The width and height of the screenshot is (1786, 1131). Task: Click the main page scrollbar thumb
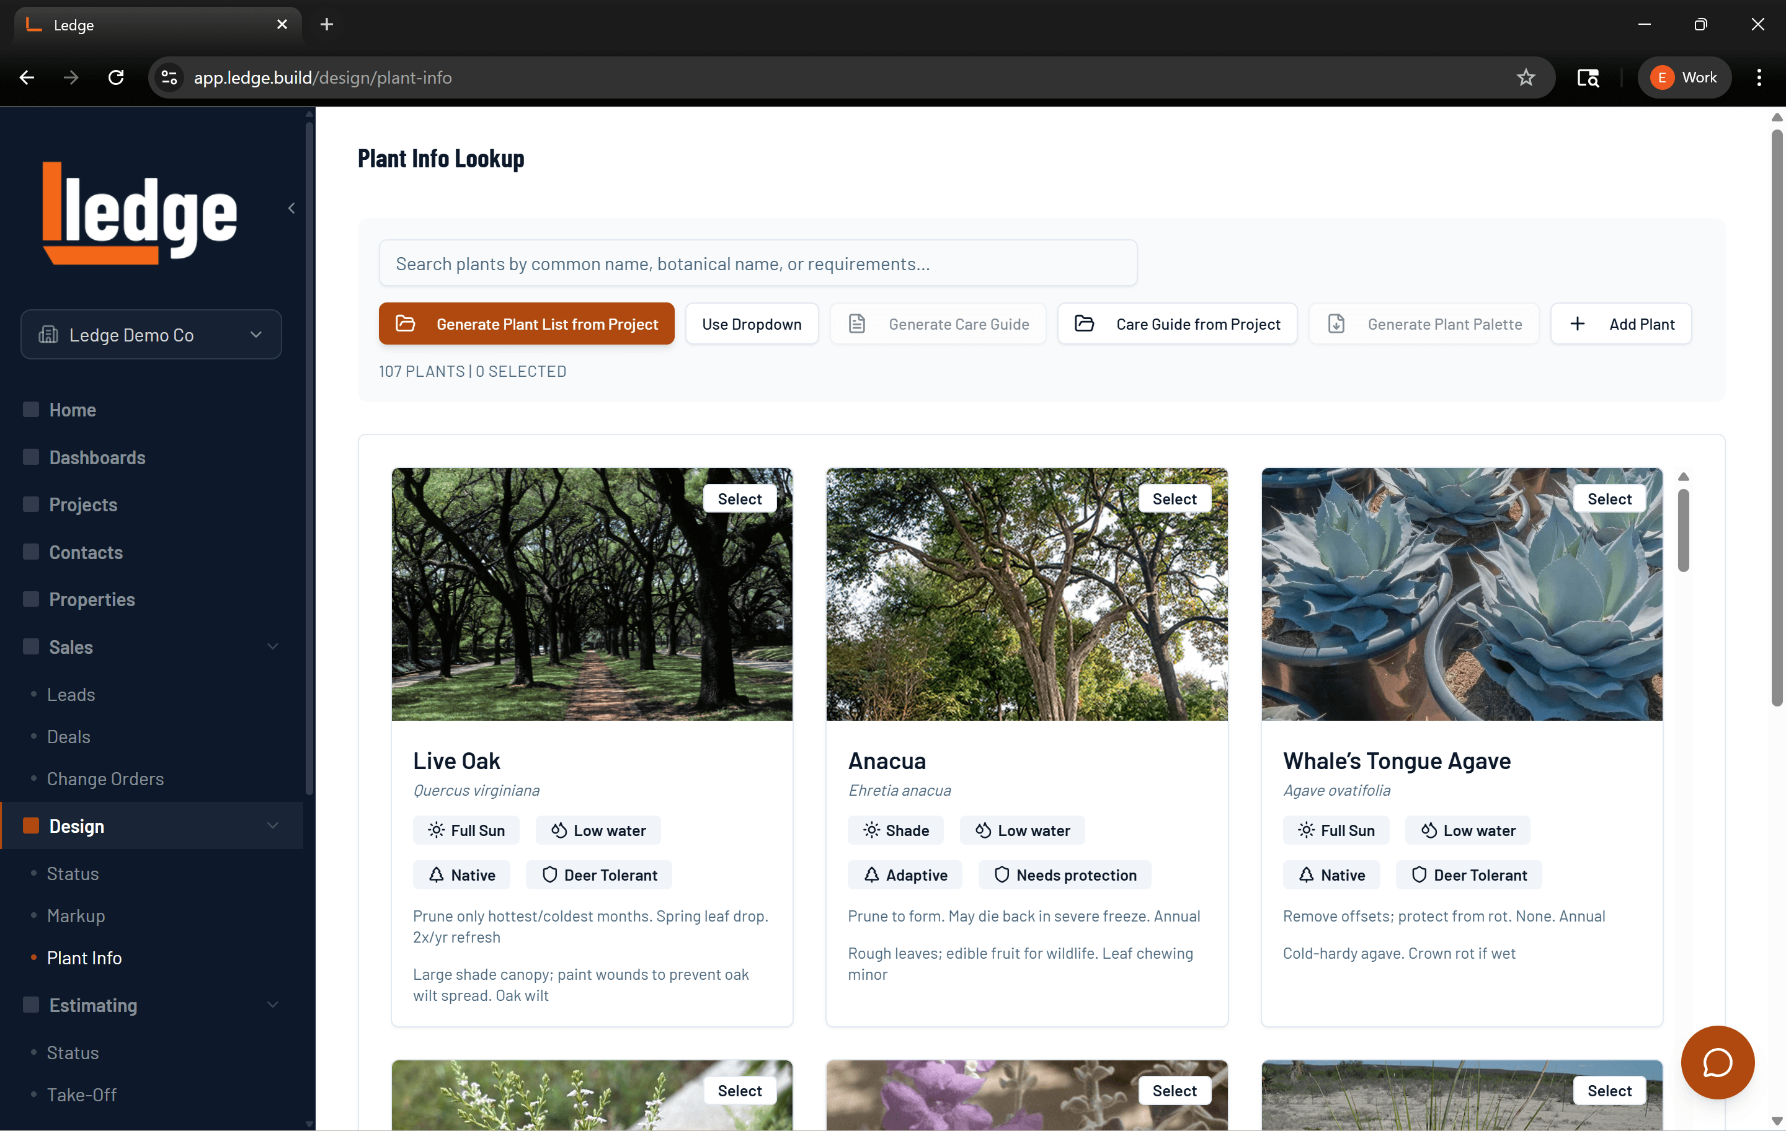tap(1776, 419)
